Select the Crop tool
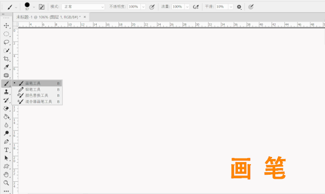Viewport: 325px width, 194px height. 6,59
